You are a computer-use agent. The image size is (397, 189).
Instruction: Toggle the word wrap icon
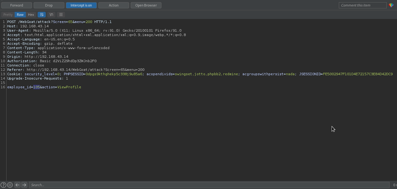(41, 15)
